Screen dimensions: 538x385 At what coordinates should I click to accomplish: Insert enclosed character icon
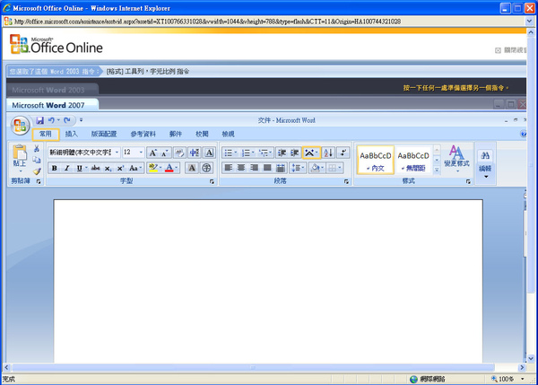(206, 168)
